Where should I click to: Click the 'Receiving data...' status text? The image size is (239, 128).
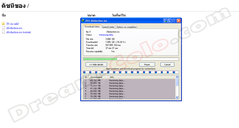coord(107,35)
